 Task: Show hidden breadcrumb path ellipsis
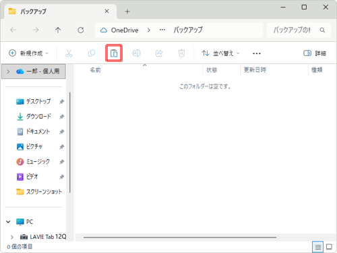[162, 30]
